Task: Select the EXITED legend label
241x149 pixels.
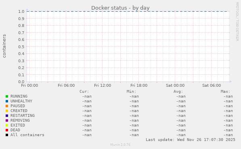Action: coord(18,125)
